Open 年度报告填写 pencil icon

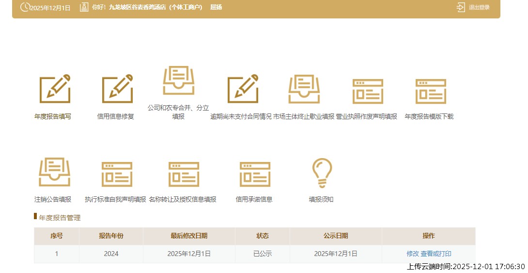[x=54, y=89]
